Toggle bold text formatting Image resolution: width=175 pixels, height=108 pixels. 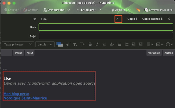coord(90,44)
